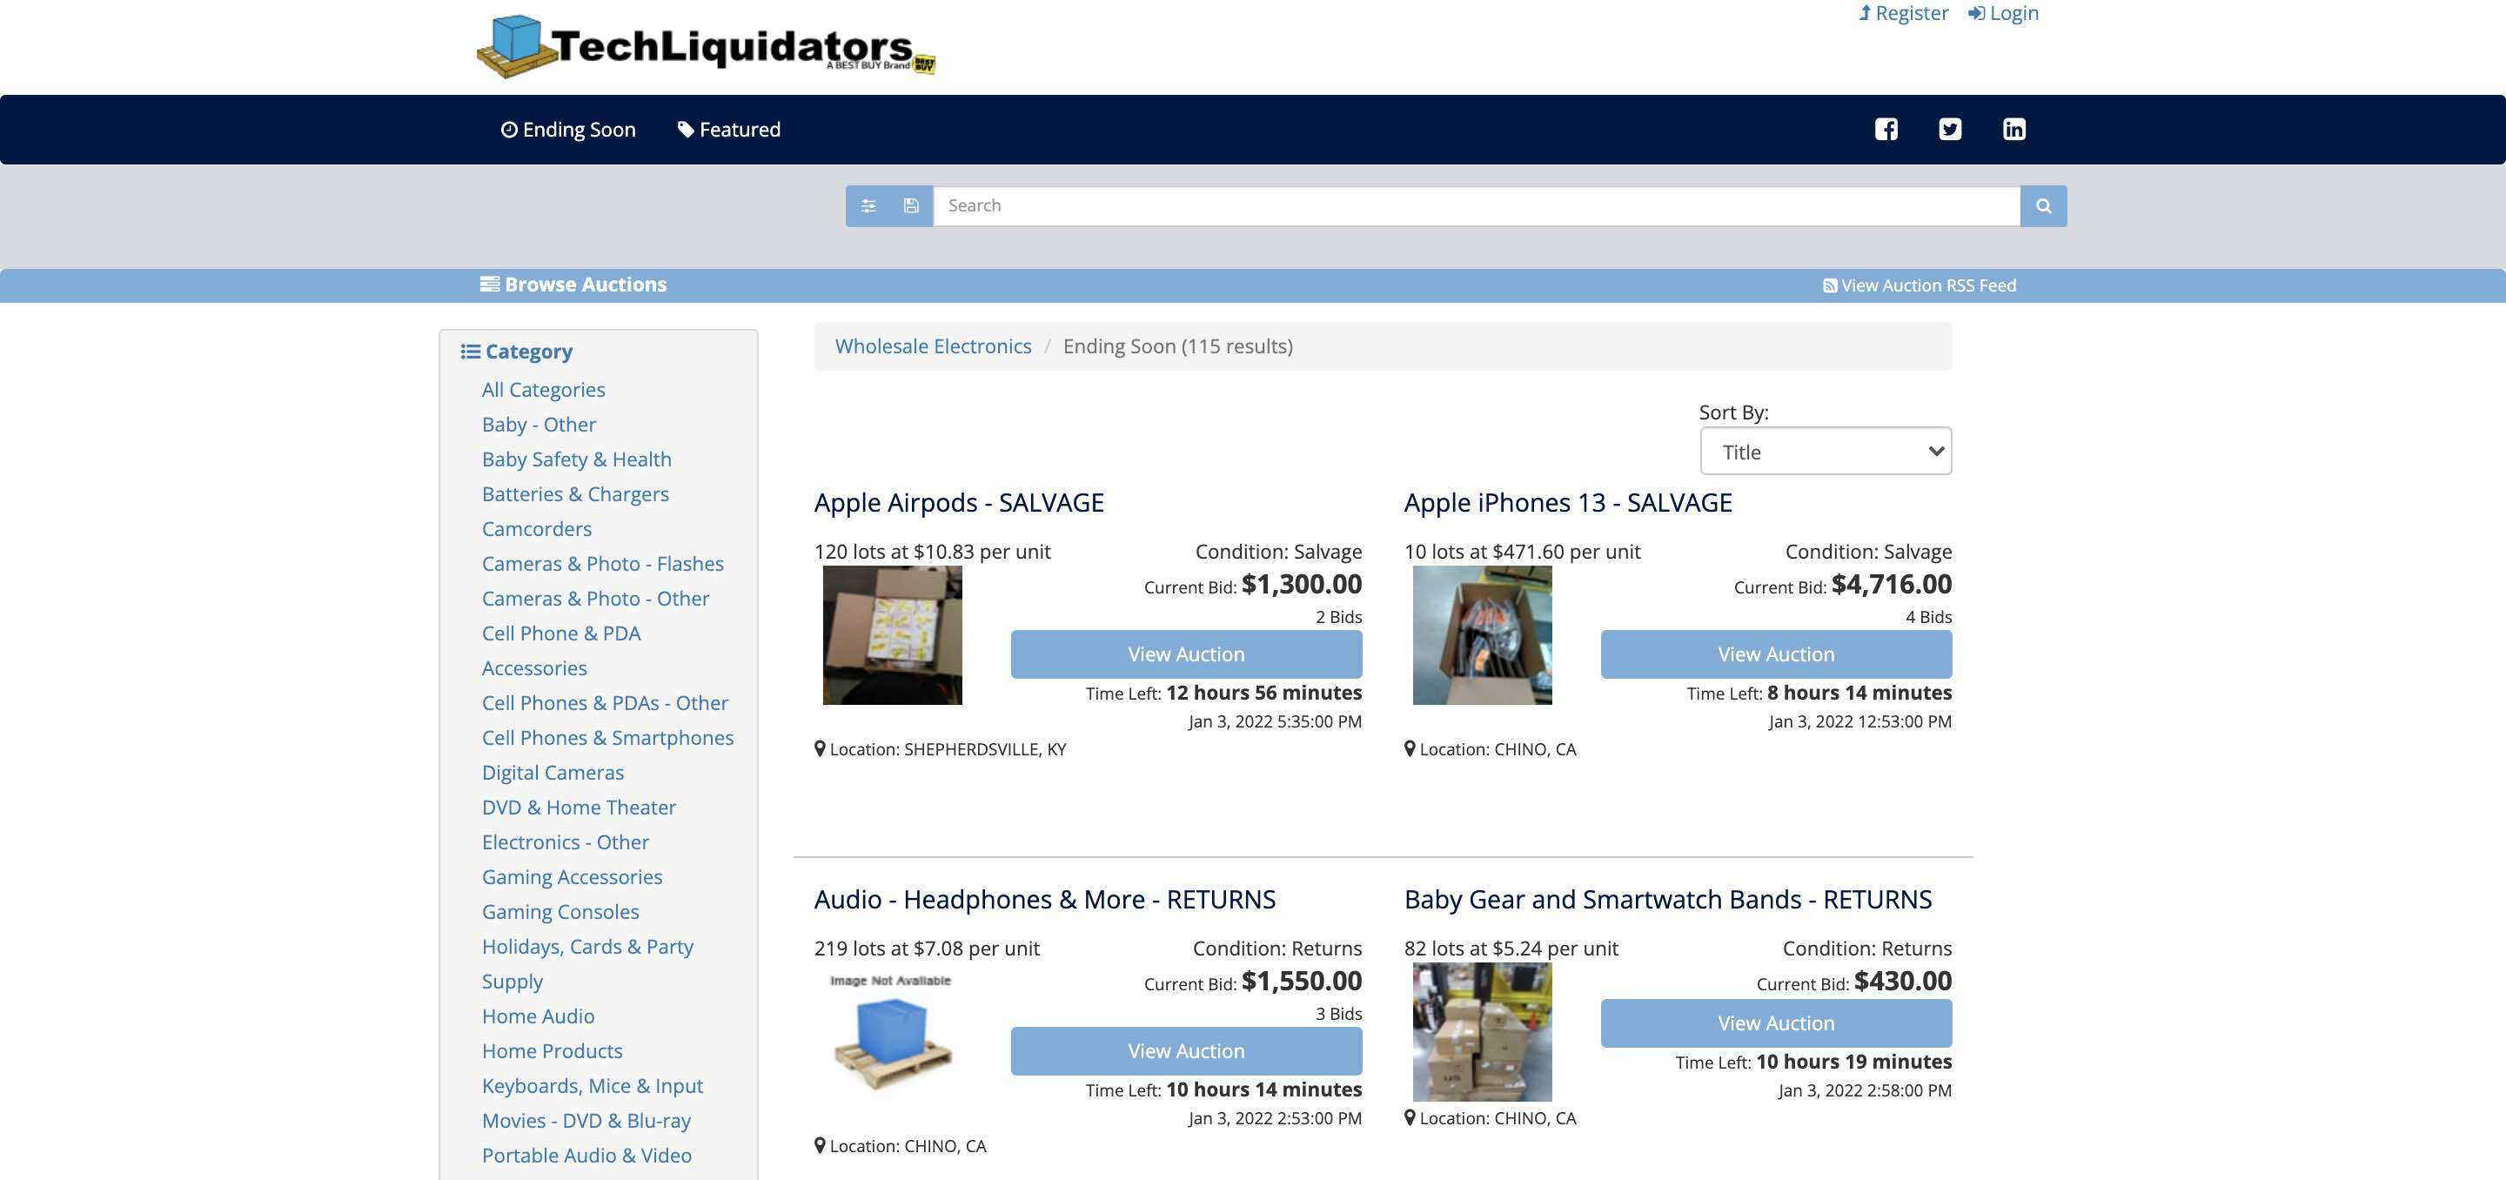Select the All Categories filter
This screenshot has height=1180, width=2506.
(x=543, y=389)
